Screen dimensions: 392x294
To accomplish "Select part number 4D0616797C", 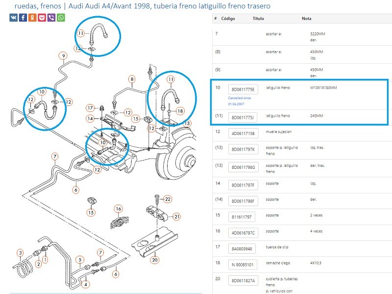I will point(243,233).
